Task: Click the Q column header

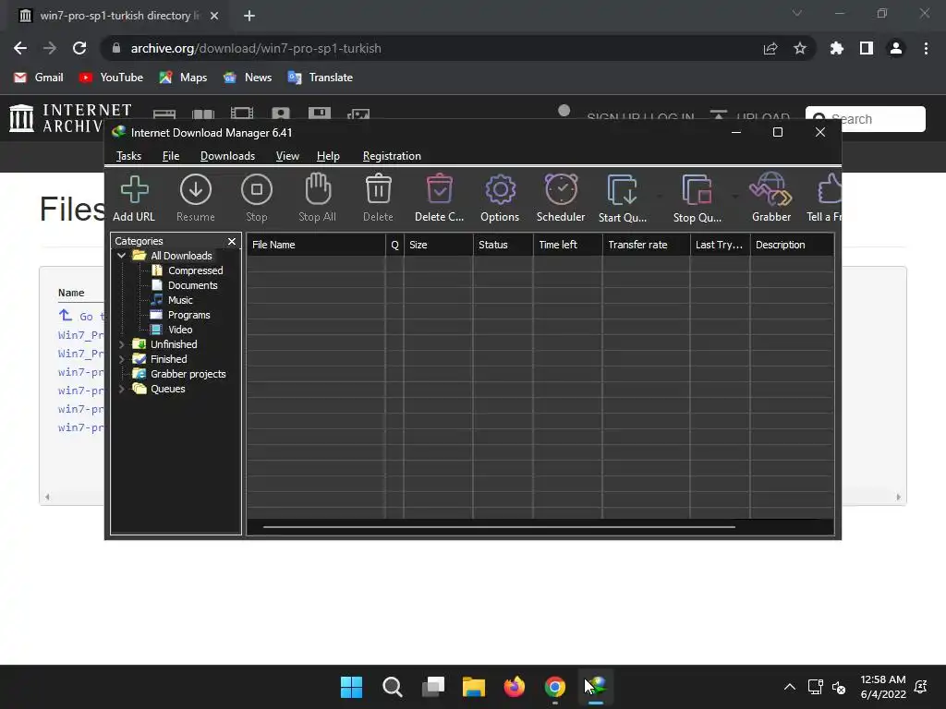Action: tap(394, 245)
